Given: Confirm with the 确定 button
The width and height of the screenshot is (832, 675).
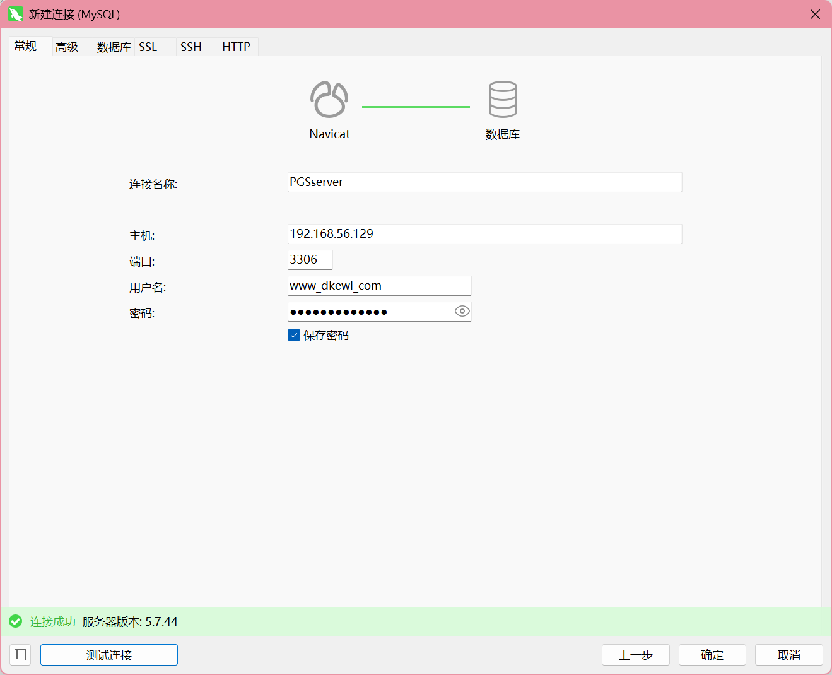Looking at the screenshot, I should (712, 655).
